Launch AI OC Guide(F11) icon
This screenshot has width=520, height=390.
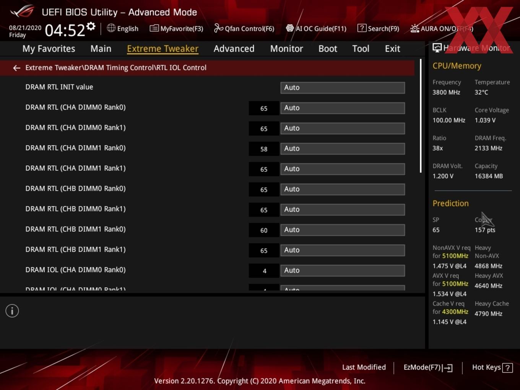coord(290,28)
